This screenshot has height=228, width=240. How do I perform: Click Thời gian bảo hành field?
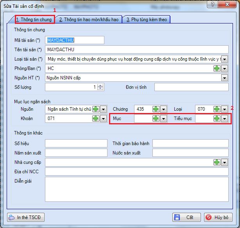click(x=190, y=143)
